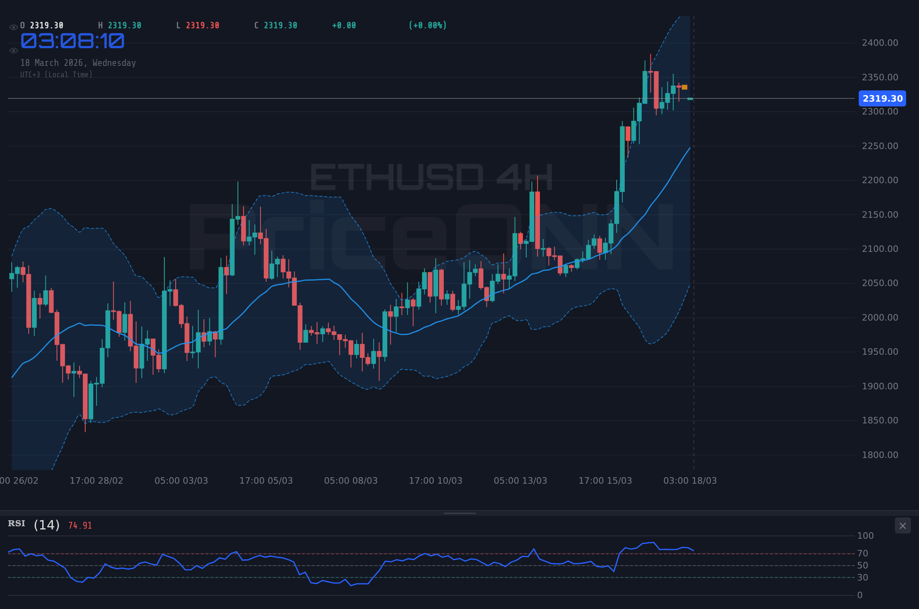Select the RSI reading 74.91

click(80, 525)
